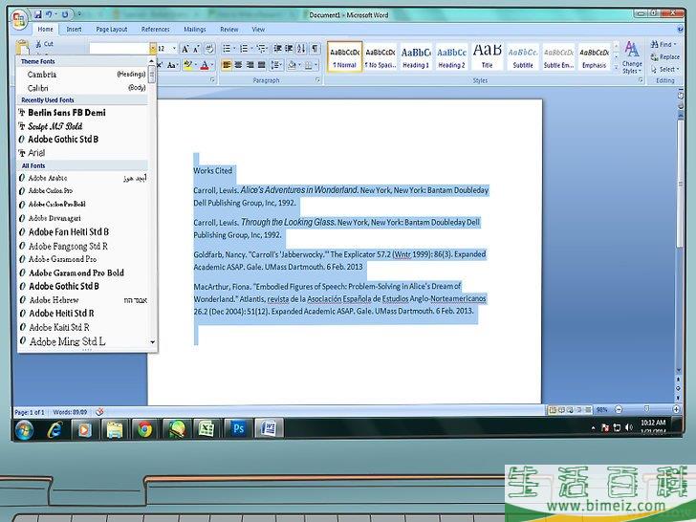
Task: Undo the last action
Action: (49, 14)
